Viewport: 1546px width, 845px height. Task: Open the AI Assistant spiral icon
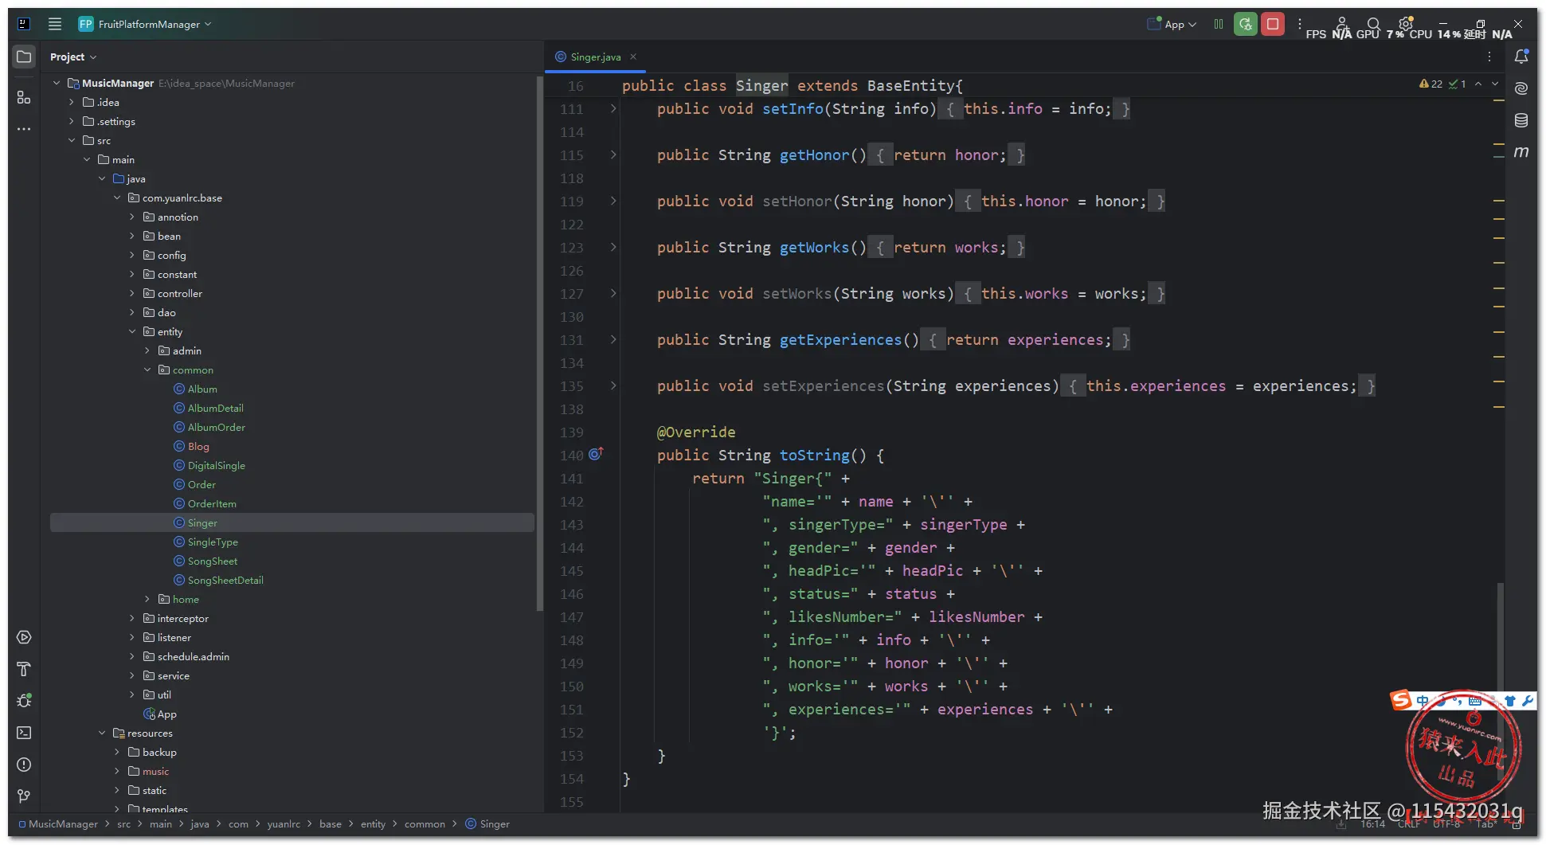click(x=1521, y=88)
